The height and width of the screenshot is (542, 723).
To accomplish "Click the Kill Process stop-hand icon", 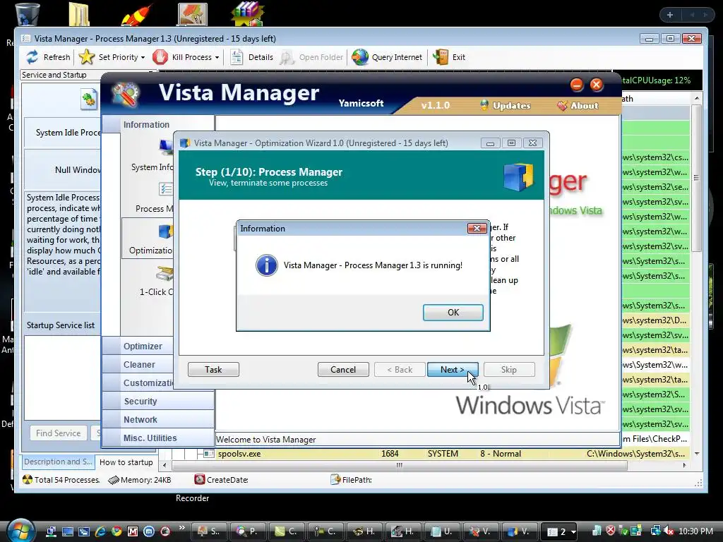I will 160,57.
